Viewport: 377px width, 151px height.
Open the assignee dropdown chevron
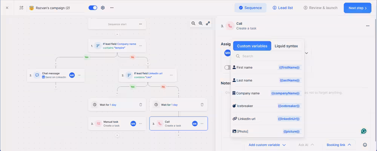[307, 53]
